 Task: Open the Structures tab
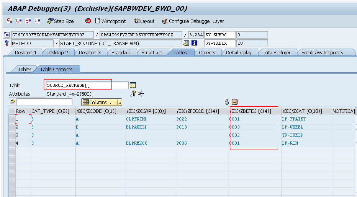click(x=152, y=52)
